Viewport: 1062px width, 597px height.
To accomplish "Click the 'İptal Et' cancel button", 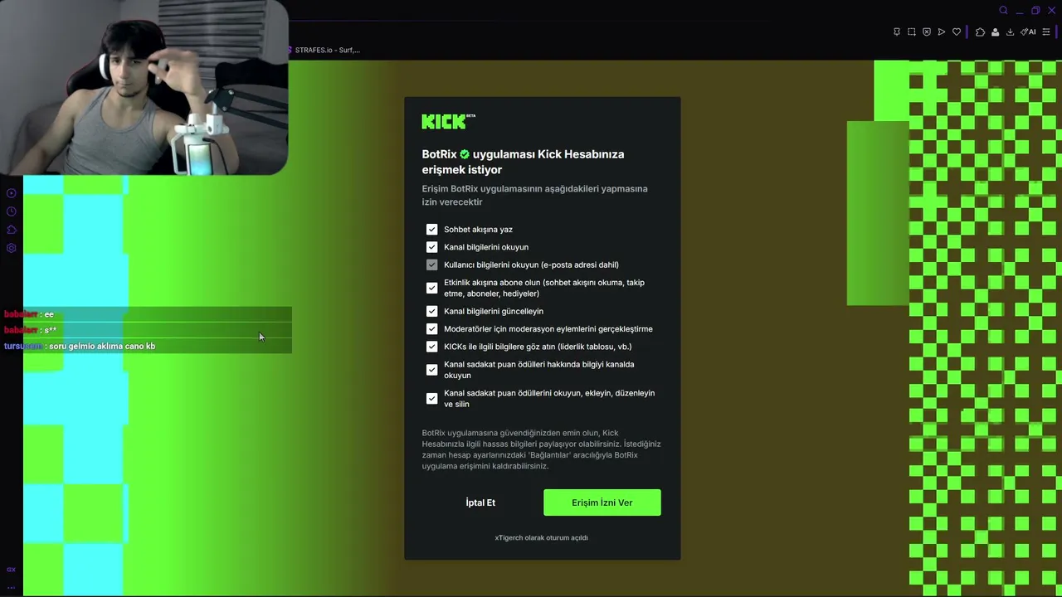I will pos(480,502).
